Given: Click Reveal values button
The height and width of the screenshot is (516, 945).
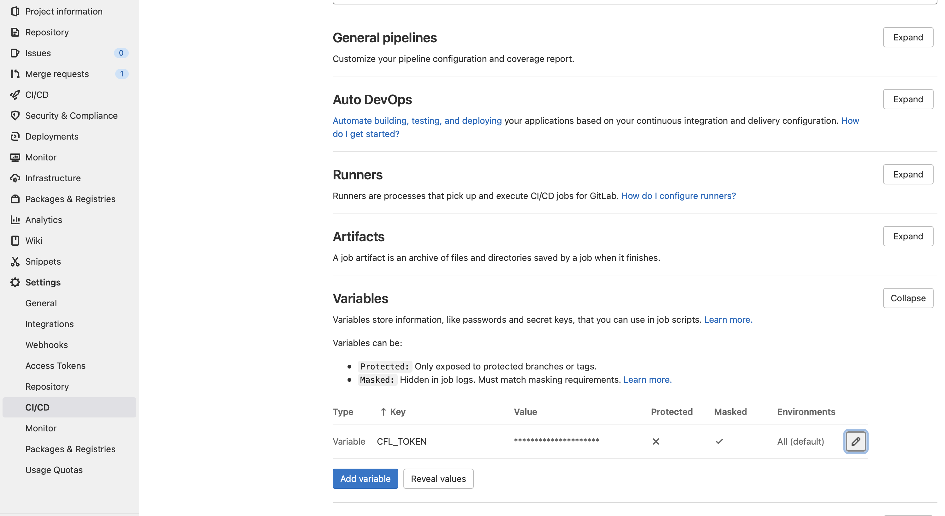Looking at the screenshot, I should click(x=438, y=478).
